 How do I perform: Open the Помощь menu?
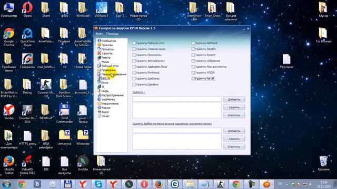click(x=112, y=34)
